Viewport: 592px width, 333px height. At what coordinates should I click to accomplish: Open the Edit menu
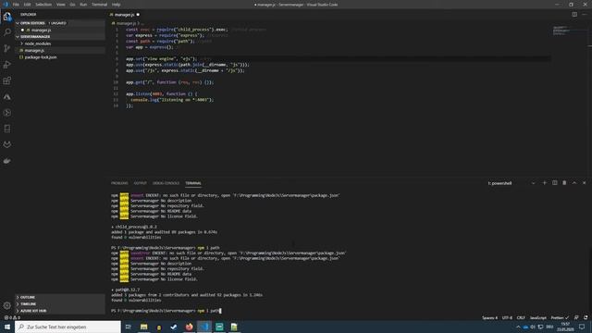point(27,5)
